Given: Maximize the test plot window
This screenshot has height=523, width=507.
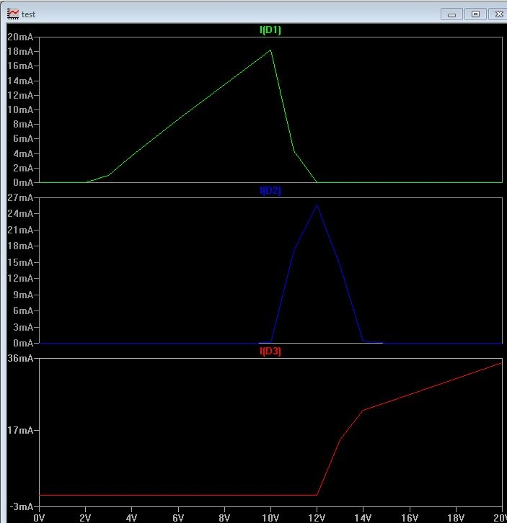Looking at the screenshot, I should (x=475, y=14).
